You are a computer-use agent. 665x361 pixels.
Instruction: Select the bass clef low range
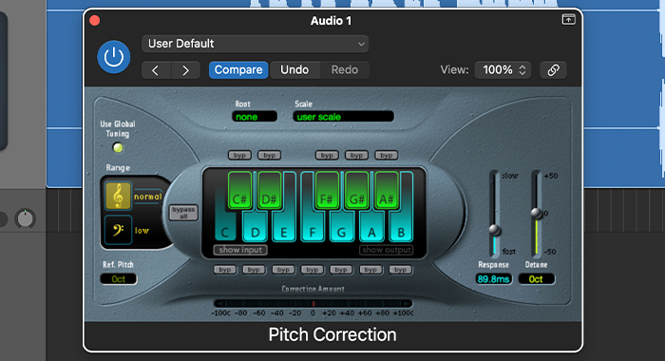point(118,230)
